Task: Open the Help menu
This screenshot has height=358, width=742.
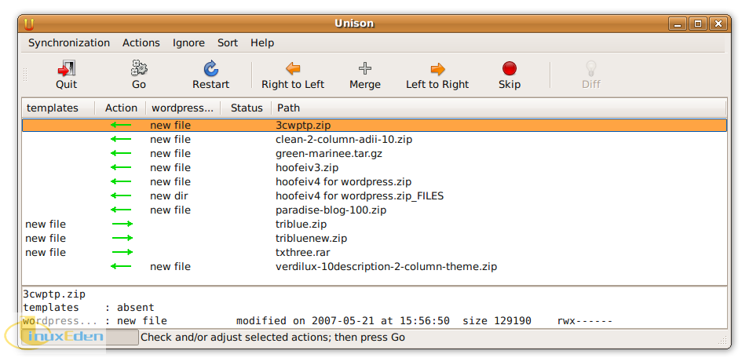Action: click(x=262, y=43)
